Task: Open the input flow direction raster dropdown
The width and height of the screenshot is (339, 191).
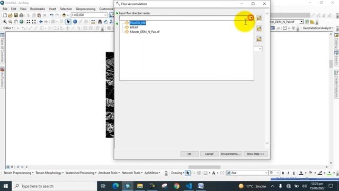Action: click(x=251, y=18)
